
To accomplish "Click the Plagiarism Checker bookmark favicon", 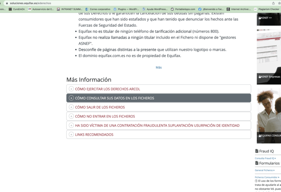I will point(255,9).
